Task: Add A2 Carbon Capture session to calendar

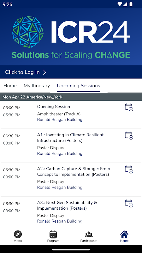Action: [129, 170]
